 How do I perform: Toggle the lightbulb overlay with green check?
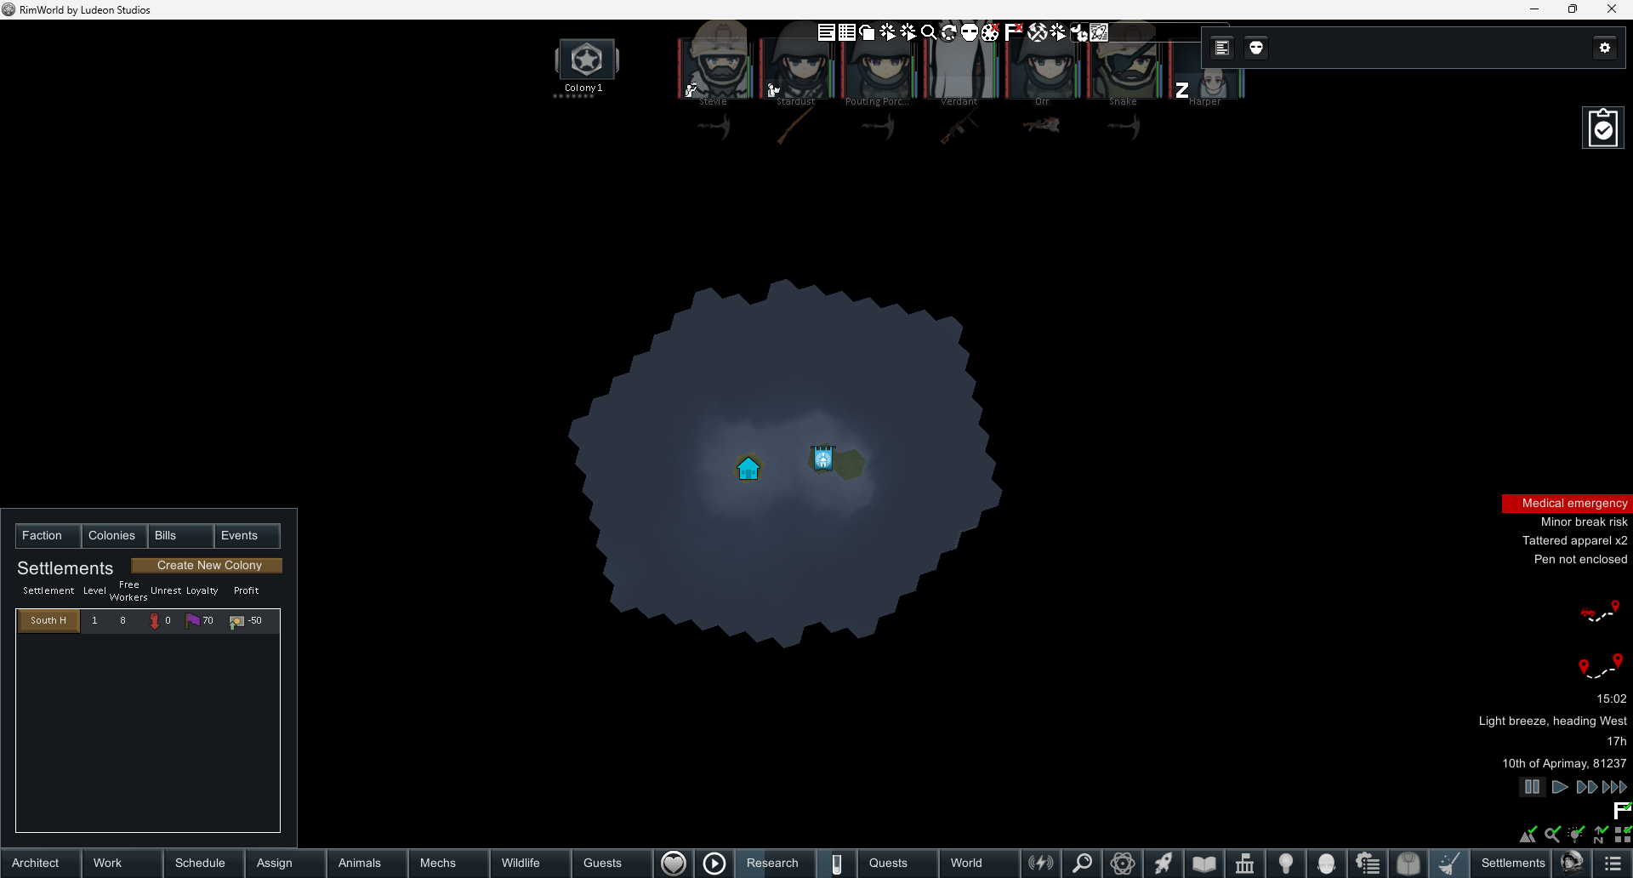tap(1577, 834)
